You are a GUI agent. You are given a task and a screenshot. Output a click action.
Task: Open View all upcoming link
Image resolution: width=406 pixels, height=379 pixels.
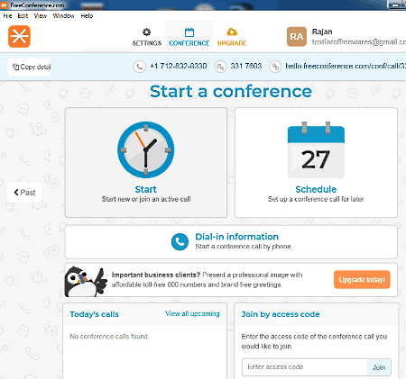coord(192,313)
